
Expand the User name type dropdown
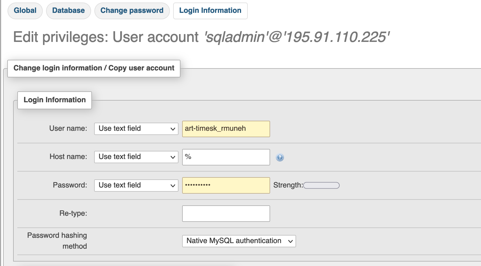pos(136,129)
